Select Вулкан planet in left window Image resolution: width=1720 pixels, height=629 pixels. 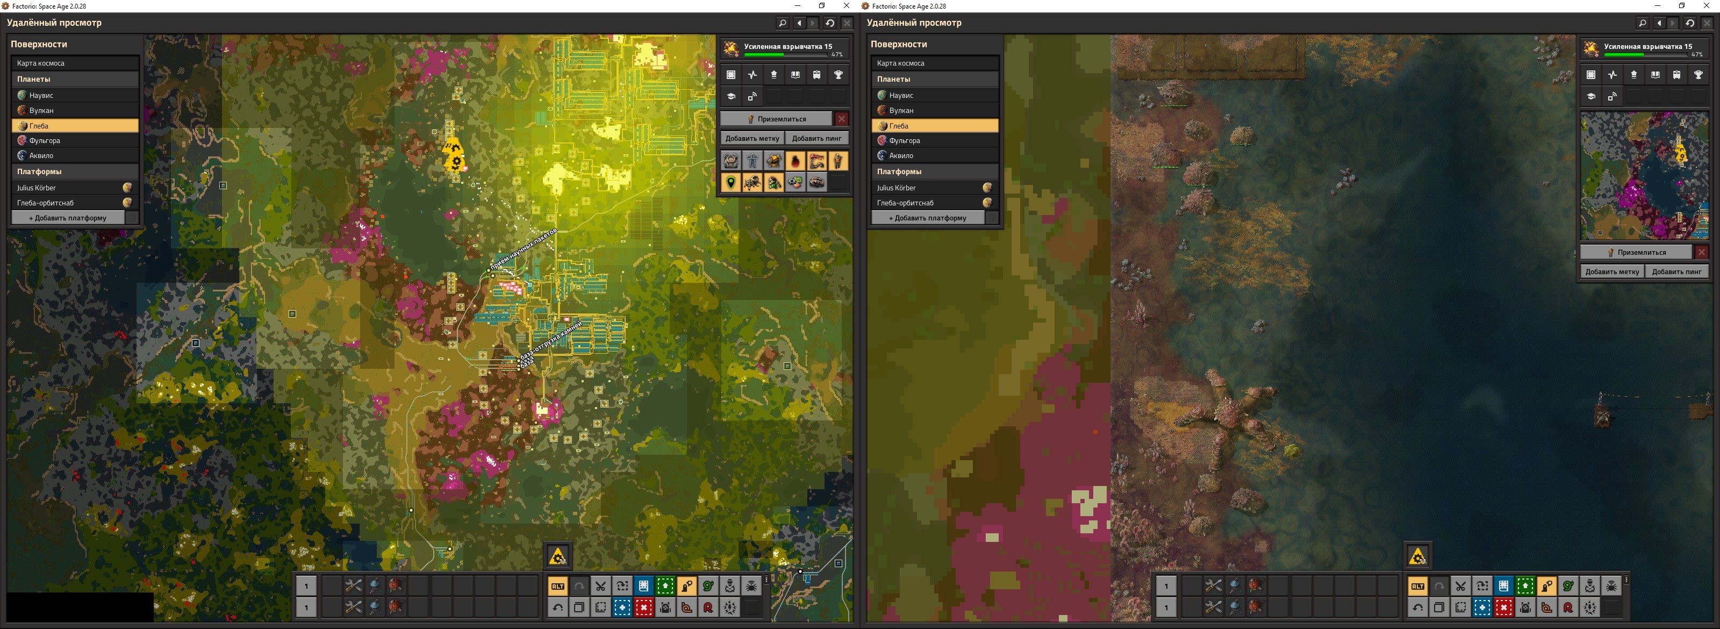point(75,110)
